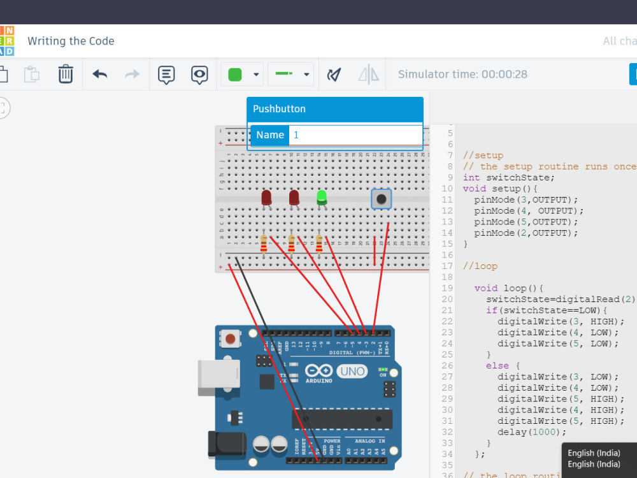Click the project title Writing the Code
Image resolution: width=637 pixels, height=478 pixels.
(71, 41)
